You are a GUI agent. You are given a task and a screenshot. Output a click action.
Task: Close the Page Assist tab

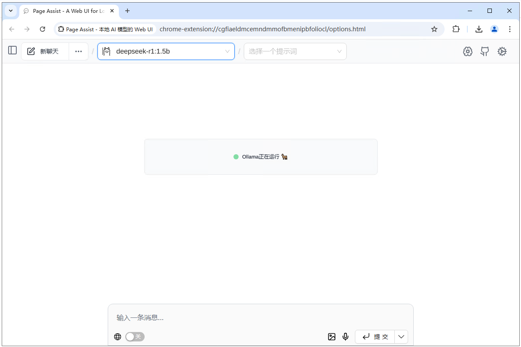(112, 11)
